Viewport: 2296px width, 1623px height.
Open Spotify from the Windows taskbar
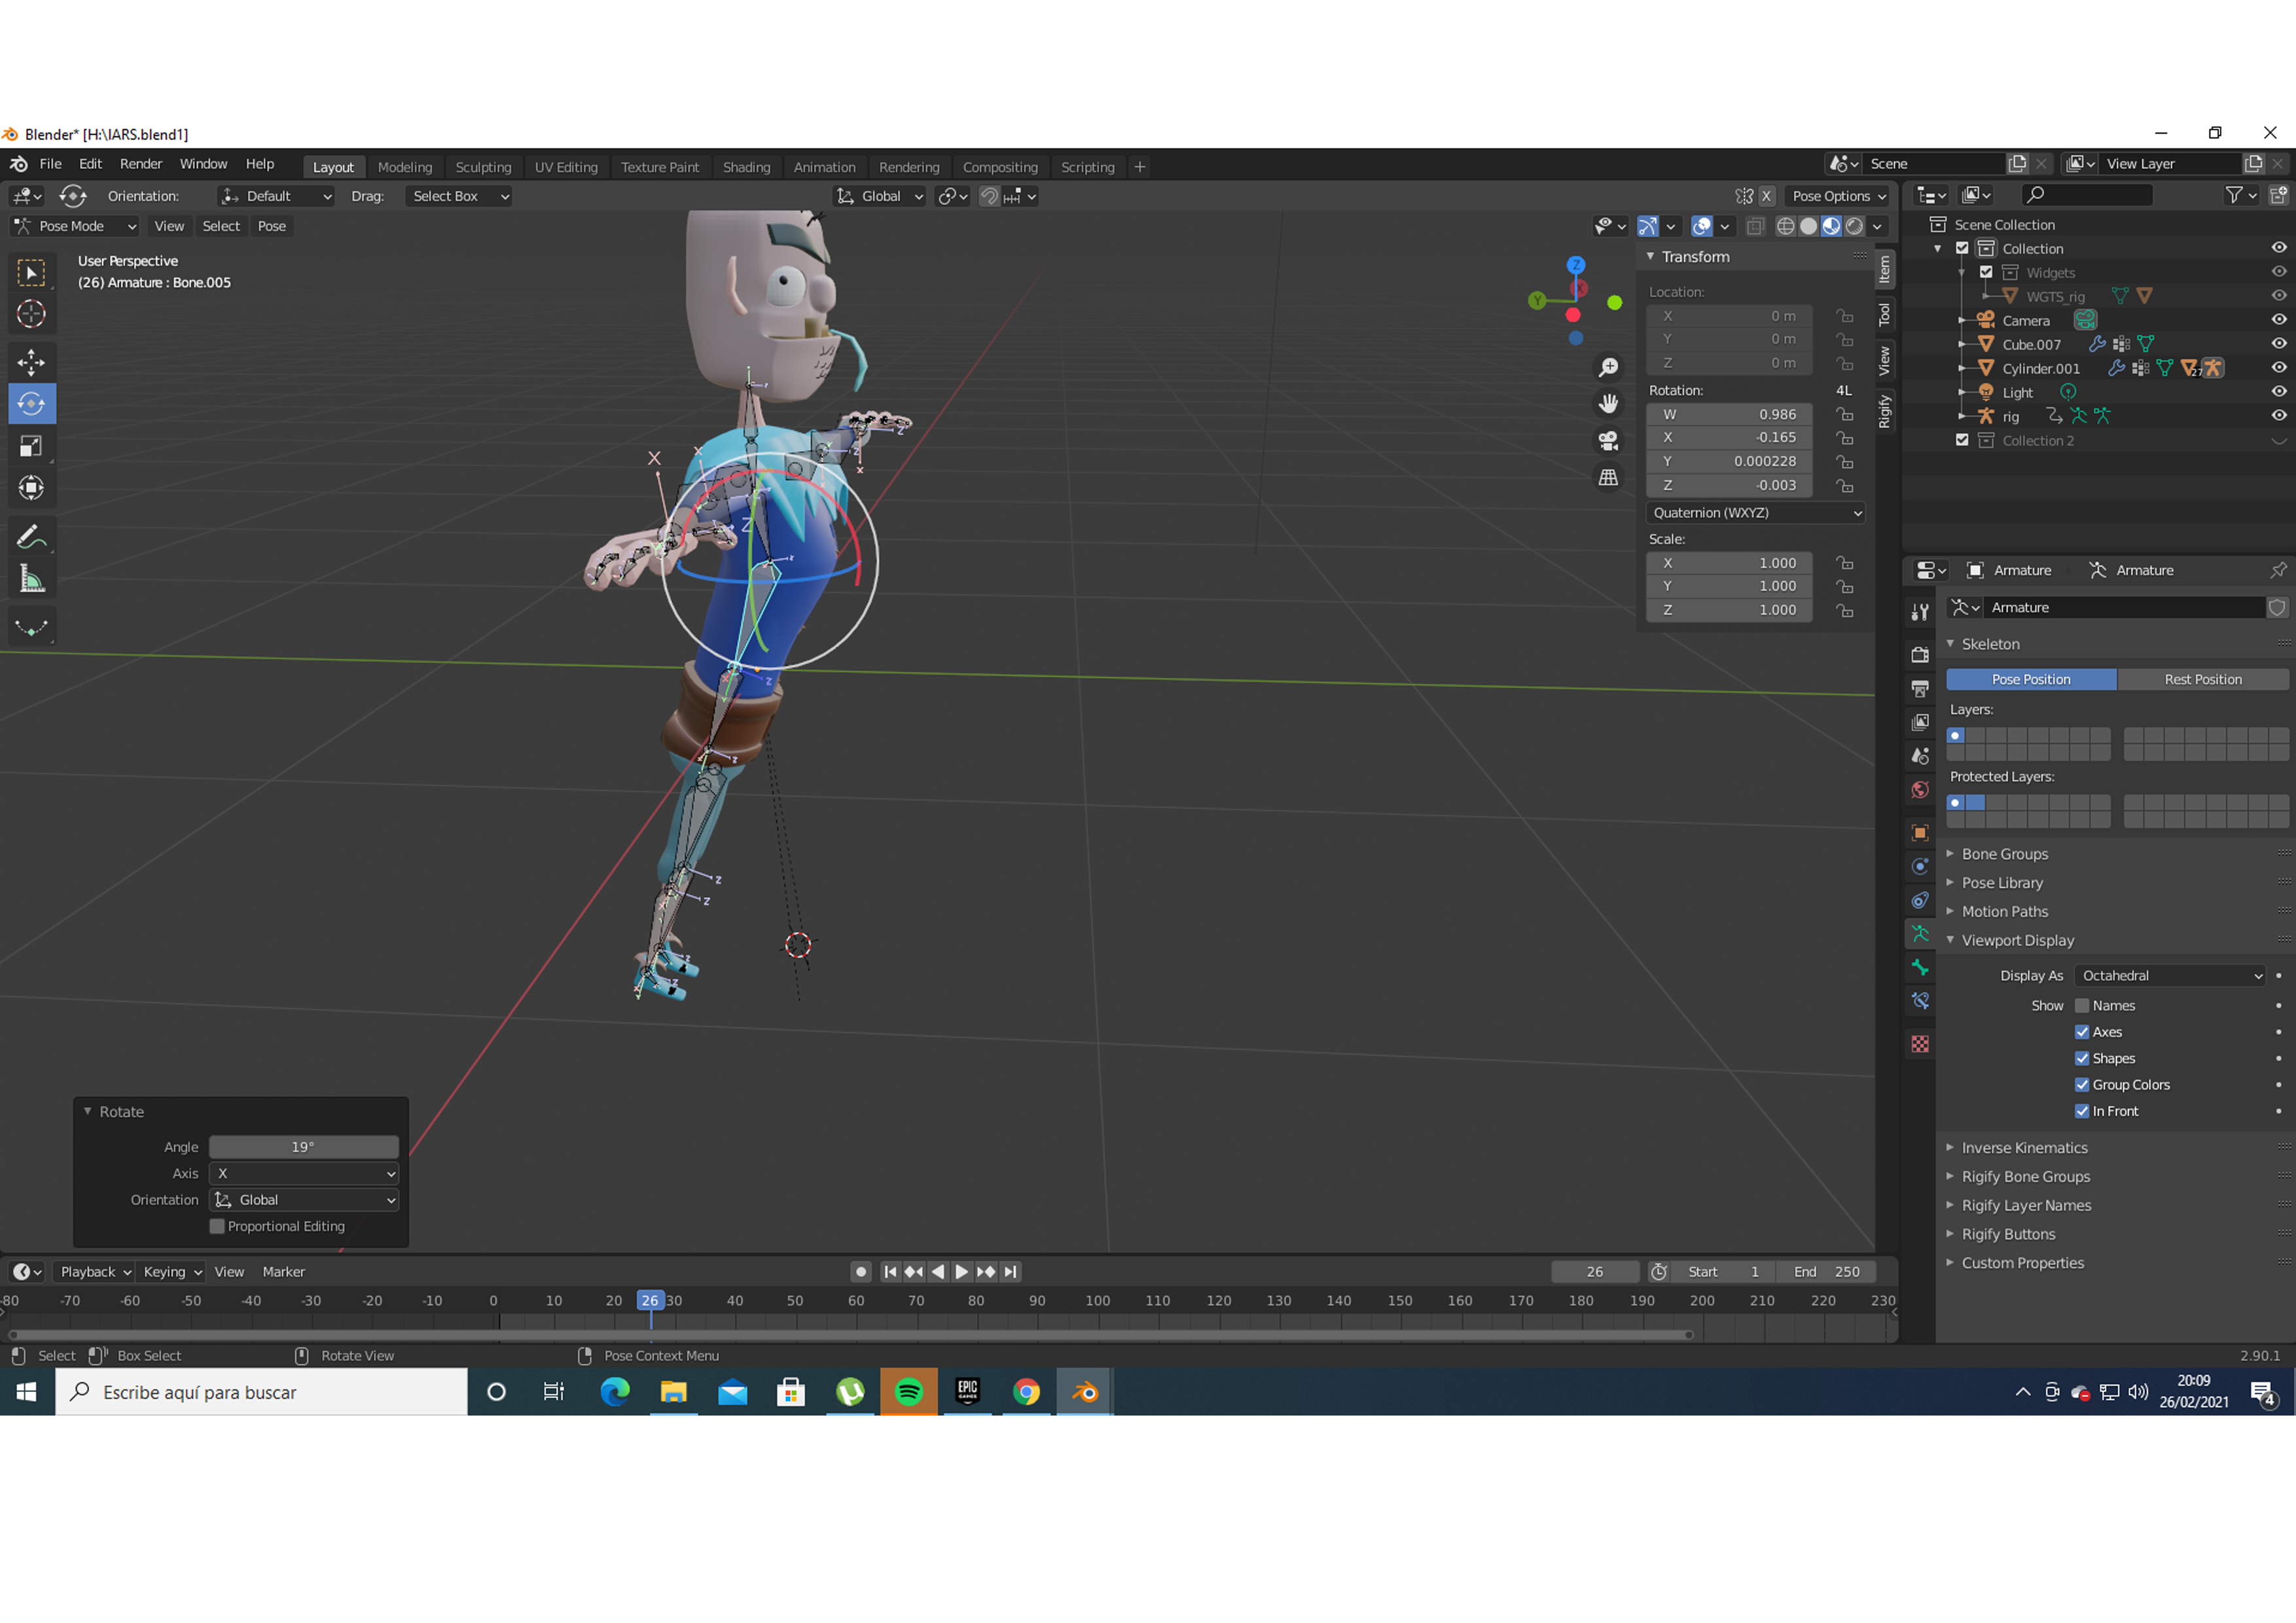(908, 1392)
